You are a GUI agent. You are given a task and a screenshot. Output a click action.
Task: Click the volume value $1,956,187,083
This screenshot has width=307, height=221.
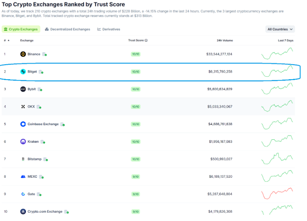pyautogui.click(x=221, y=141)
